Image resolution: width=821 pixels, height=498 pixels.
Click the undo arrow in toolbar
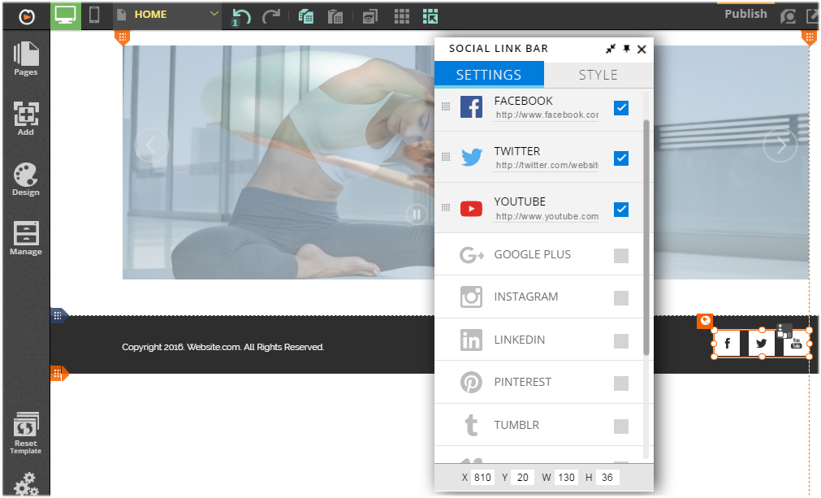pos(240,16)
